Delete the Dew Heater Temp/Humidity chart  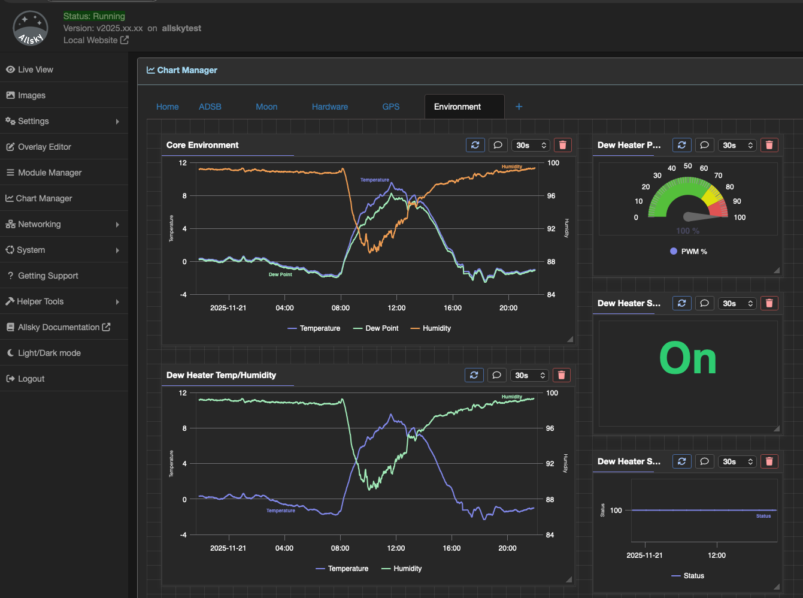[561, 374]
